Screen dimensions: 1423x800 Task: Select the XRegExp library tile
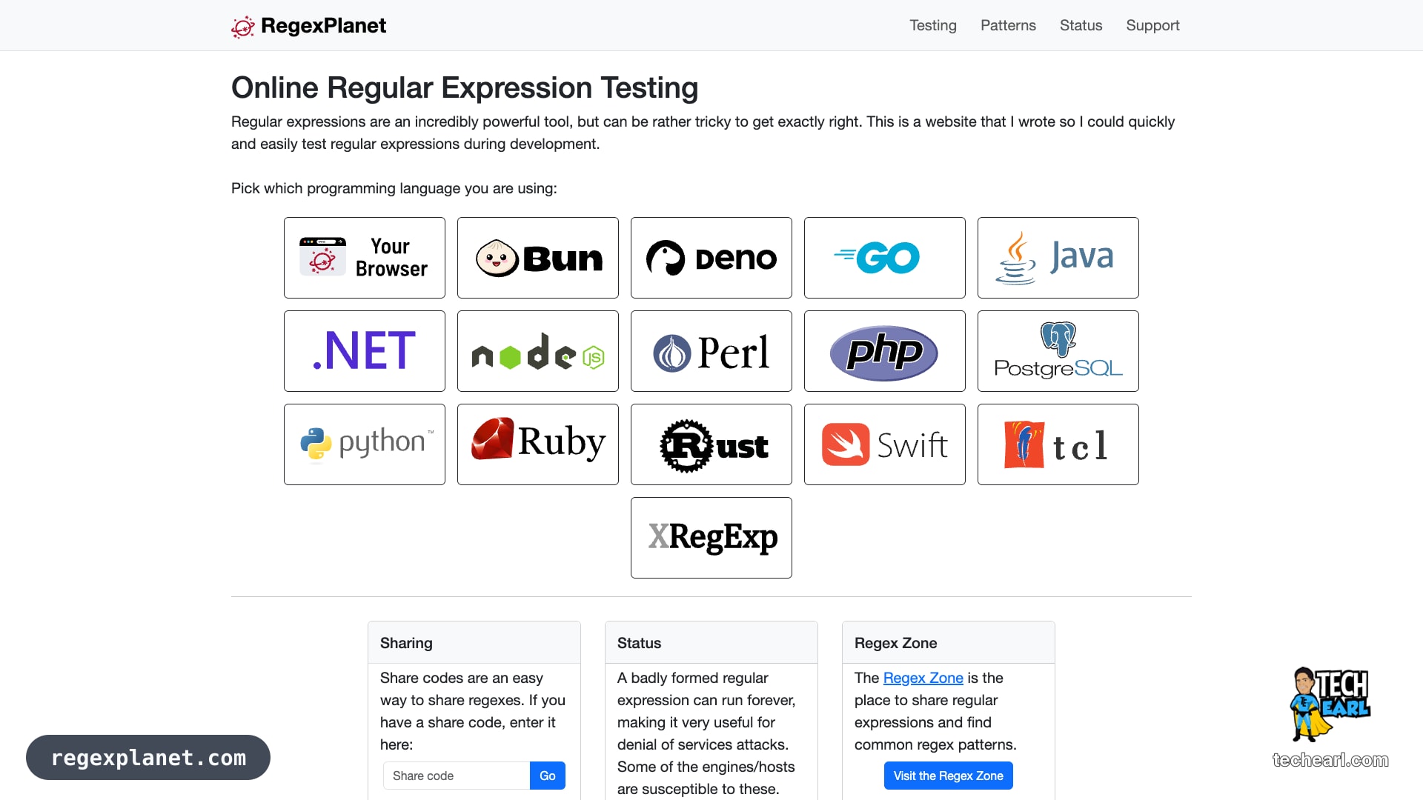coord(711,538)
